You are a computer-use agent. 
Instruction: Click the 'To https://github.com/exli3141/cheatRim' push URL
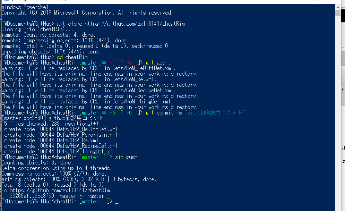click(x=56, y=190)
